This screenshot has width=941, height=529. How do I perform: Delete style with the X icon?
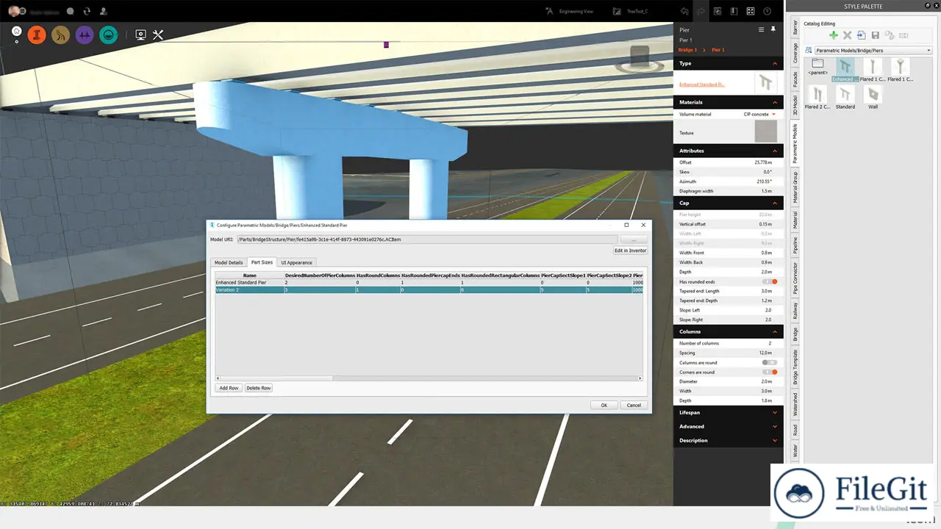(x=847, y=35)
